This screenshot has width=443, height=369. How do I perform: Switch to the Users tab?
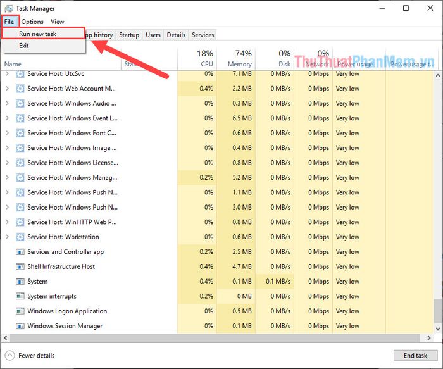pyautogui.click(x=153, y=35)
